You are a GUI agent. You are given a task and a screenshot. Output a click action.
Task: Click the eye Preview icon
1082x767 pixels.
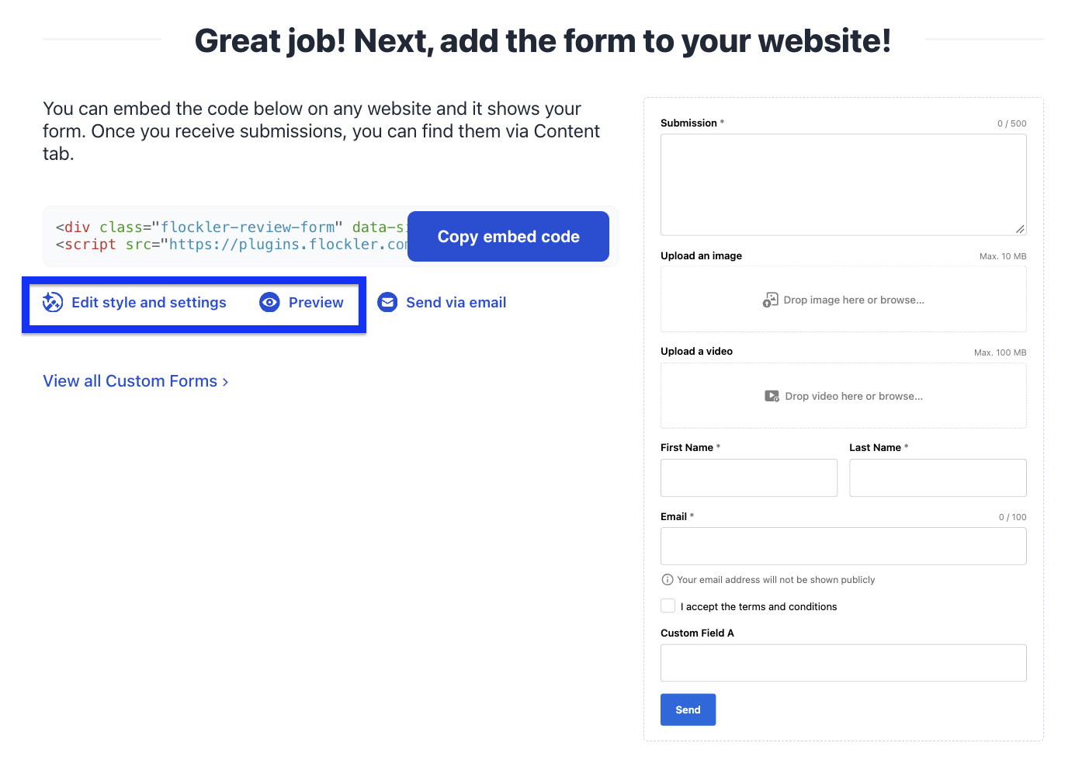click(269, 303)
